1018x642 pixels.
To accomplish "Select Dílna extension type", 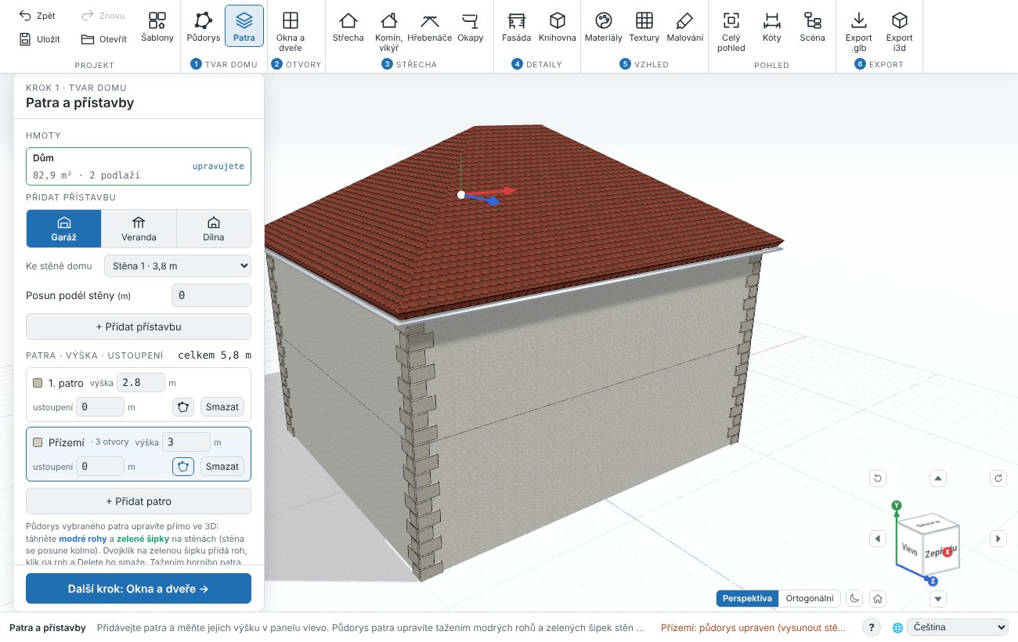I will coord(214,228).
